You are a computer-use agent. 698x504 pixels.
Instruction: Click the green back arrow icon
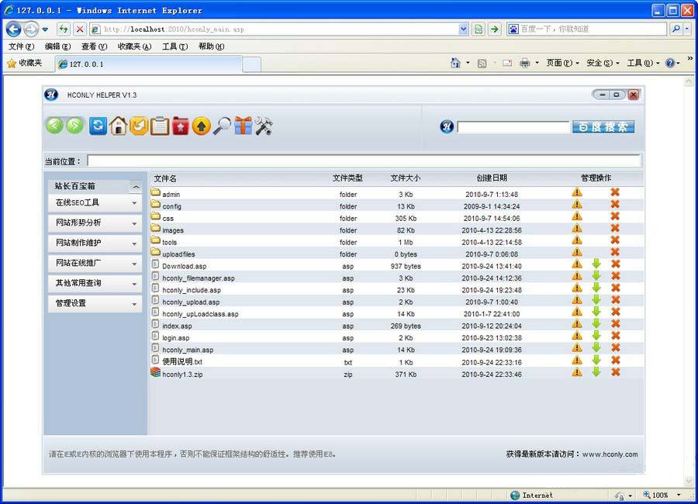tap(54, 126)
